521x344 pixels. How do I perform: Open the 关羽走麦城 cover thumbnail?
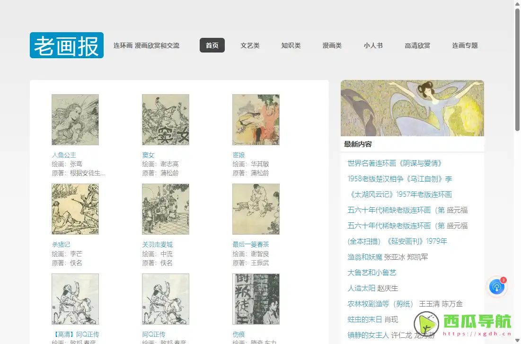pos(166,209)
